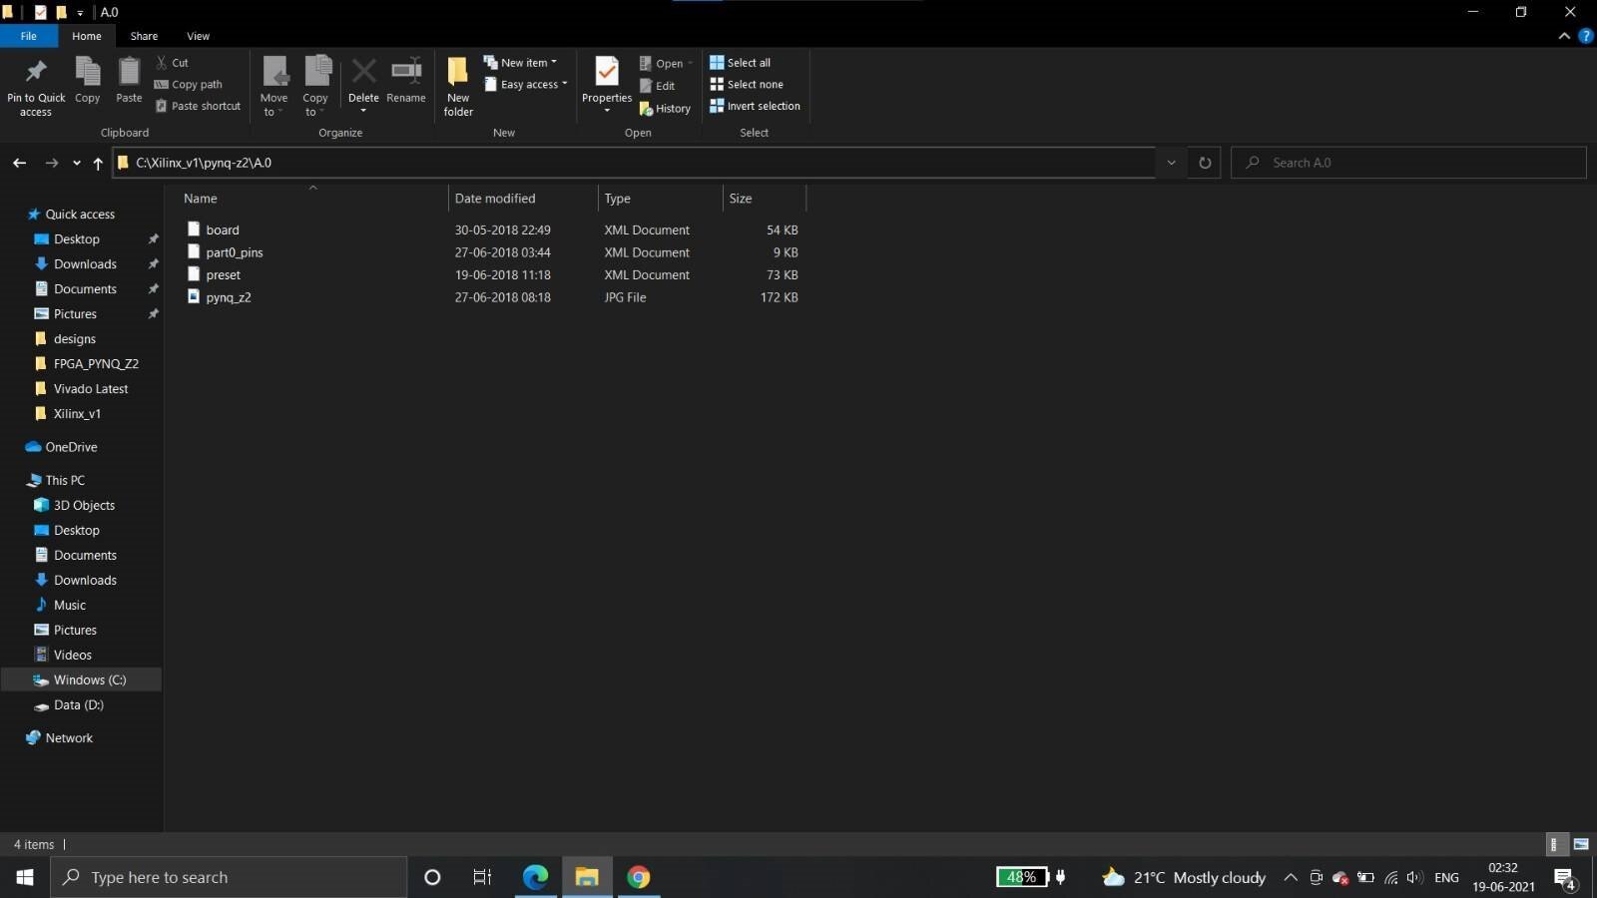The width and height of the screenshot is (1597, 898).
Task: Click the Paste icon in Clipboard group
Action: coord(129,73)
